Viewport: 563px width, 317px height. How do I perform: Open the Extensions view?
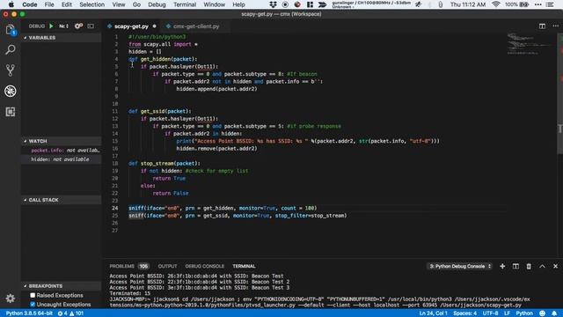click(x=10, y=112)
